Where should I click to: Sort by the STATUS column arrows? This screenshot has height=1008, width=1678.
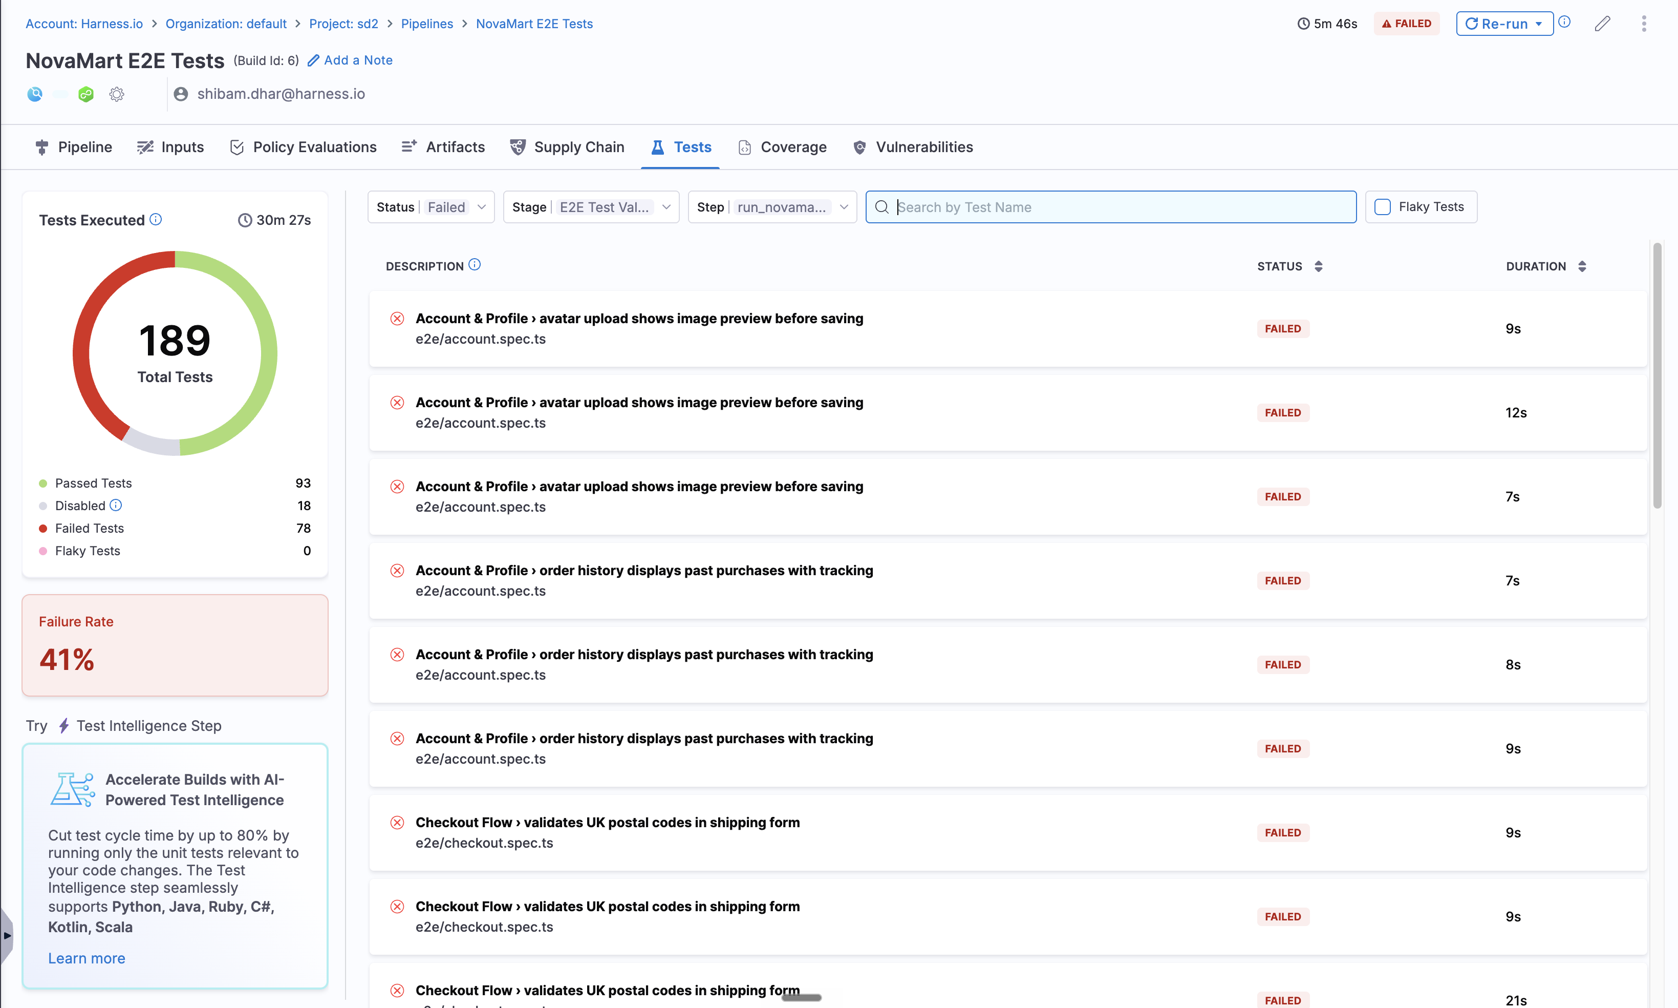[1318, 266]
